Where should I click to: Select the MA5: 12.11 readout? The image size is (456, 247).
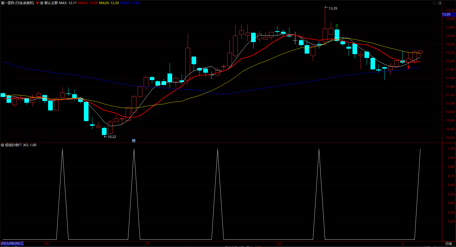(68, 3)
